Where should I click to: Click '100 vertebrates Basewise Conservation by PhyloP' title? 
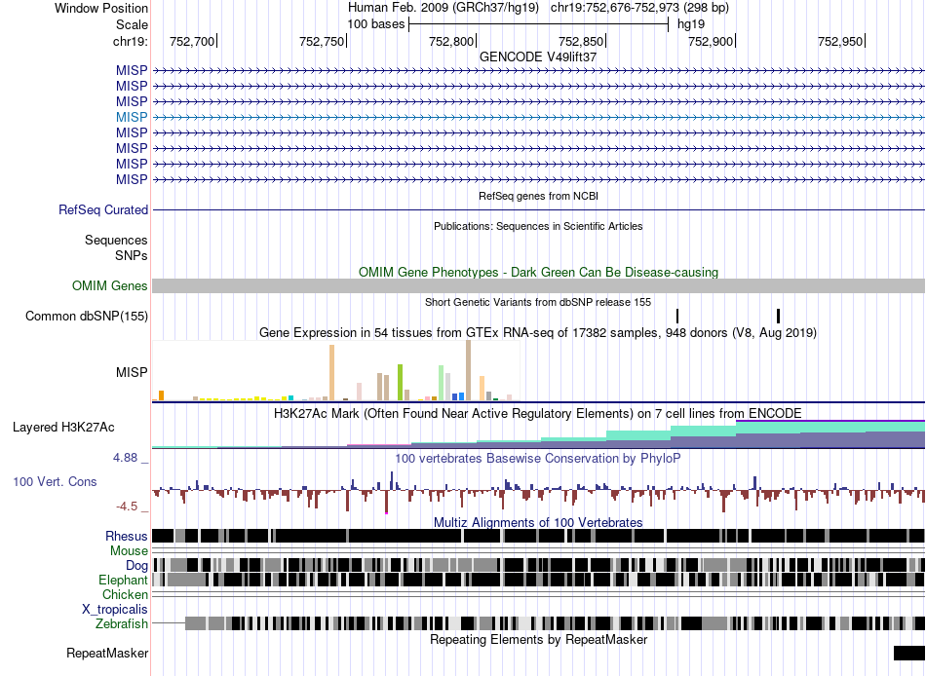click(x=538, y=458)
